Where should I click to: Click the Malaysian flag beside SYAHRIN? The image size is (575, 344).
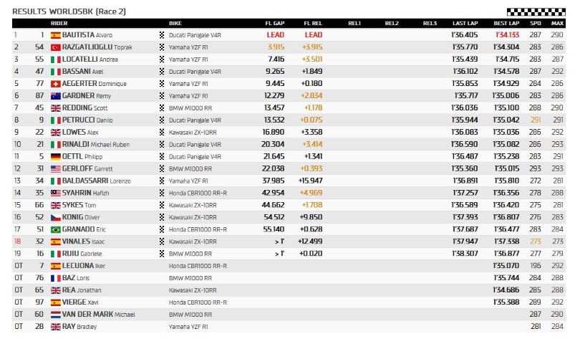(55, 193)
